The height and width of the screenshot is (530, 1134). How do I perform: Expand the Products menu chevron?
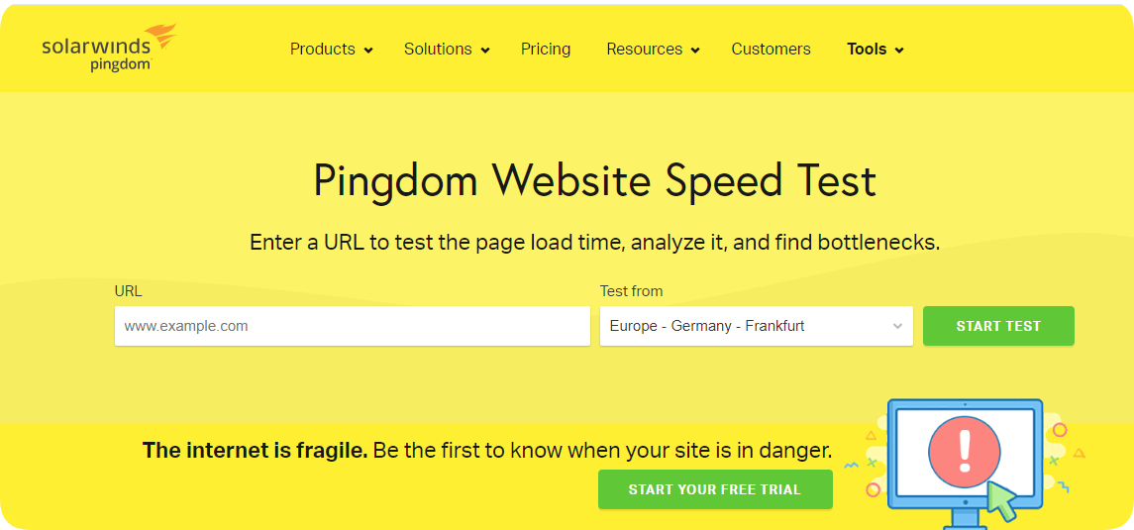click(x=368, y=51)
